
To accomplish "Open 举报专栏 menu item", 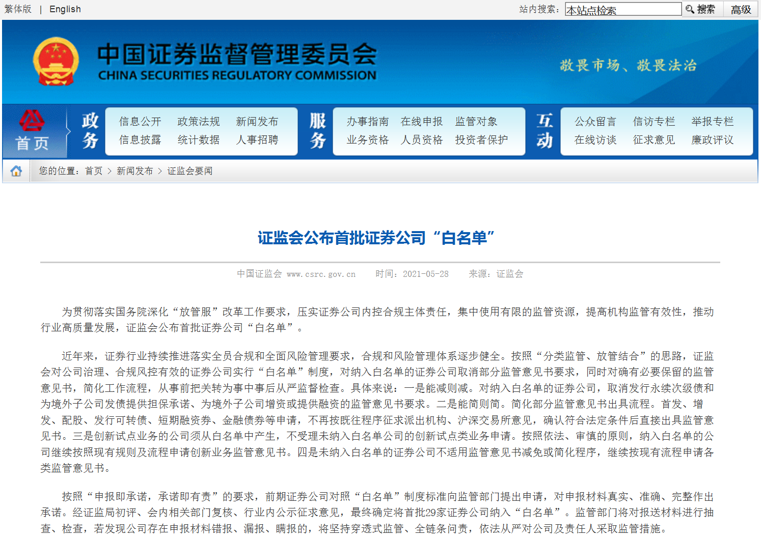I will click(713, 122).
